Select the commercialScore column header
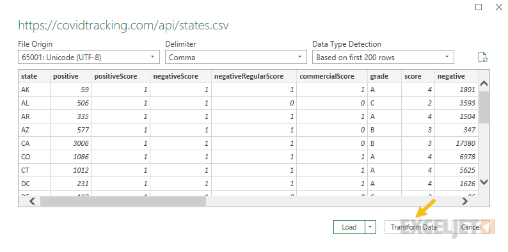 tap(332, 77)
